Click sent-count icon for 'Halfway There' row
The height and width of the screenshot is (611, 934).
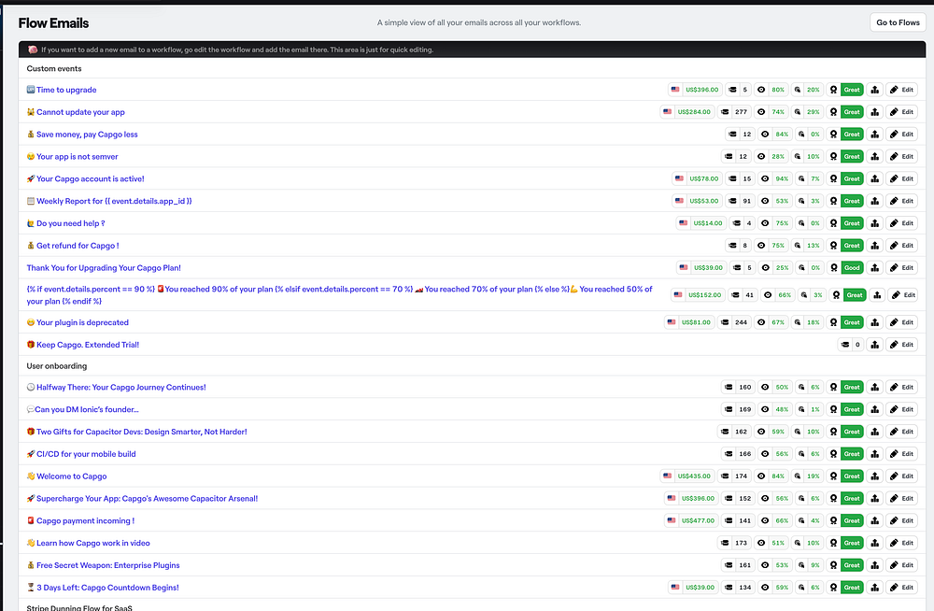(728, 388)
